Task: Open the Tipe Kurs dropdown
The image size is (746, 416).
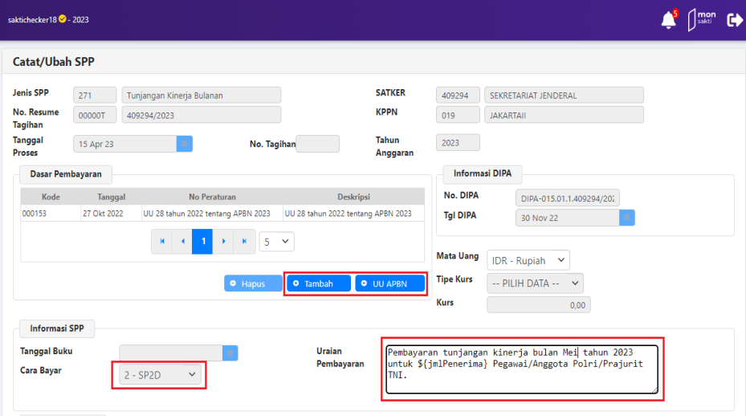Action: coord(535,283)
